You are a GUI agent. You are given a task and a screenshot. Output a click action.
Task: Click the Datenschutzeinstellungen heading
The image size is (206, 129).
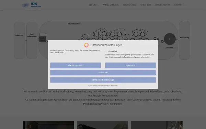point(106,45)
